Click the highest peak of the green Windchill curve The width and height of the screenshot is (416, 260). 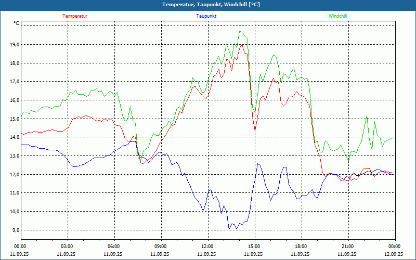[x=240, y=31]
